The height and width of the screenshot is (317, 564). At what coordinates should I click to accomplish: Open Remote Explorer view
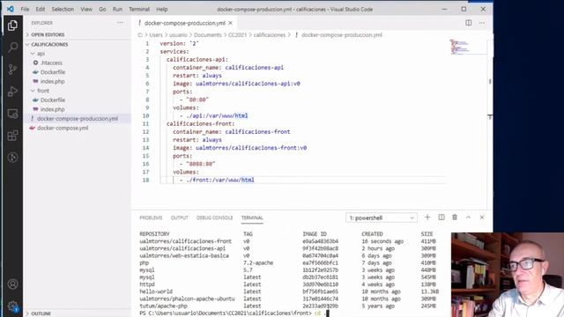(x=12, y=114)
